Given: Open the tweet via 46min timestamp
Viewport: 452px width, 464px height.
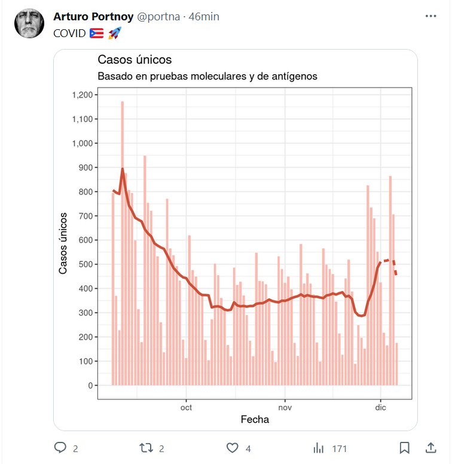Looking at the screenshot, I should [x=204, y=17].
